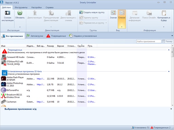174x130 pixels.
Task: Toggle the Список list view button
Action: pos(122,13)
